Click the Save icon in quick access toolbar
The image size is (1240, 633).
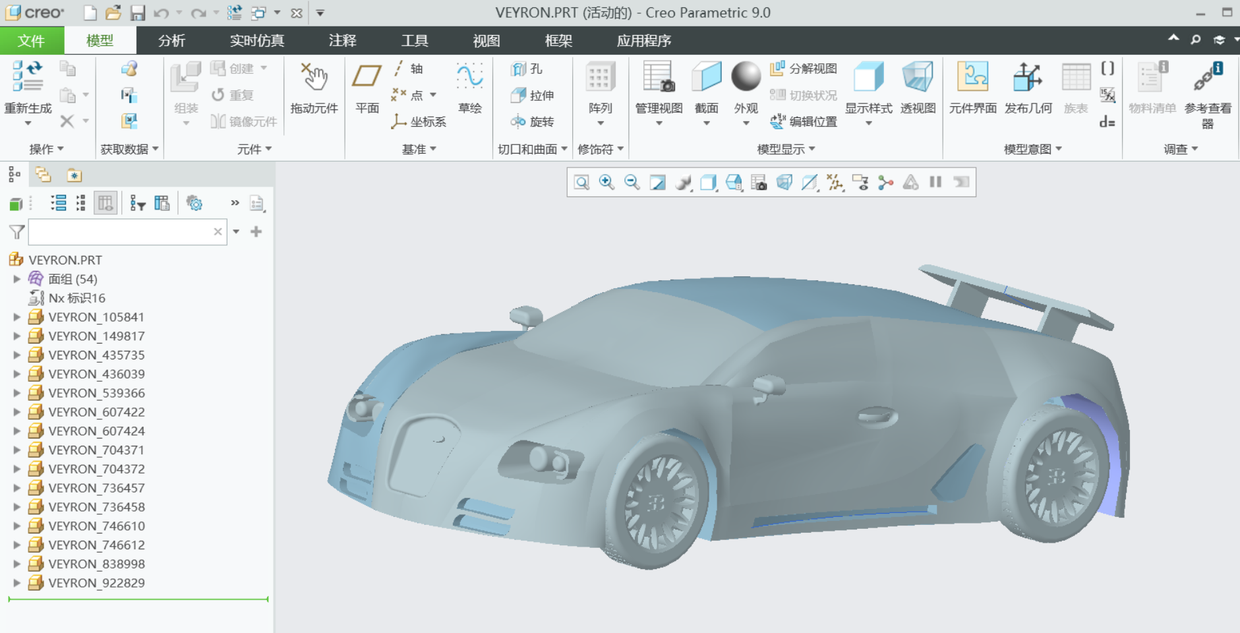[x=137, y=13]
